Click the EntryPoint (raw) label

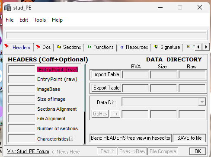tap(57, 79)
